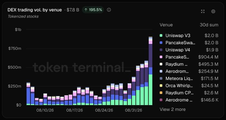
Task: Click the $250m y-axis label
Action: pos(15,86)
